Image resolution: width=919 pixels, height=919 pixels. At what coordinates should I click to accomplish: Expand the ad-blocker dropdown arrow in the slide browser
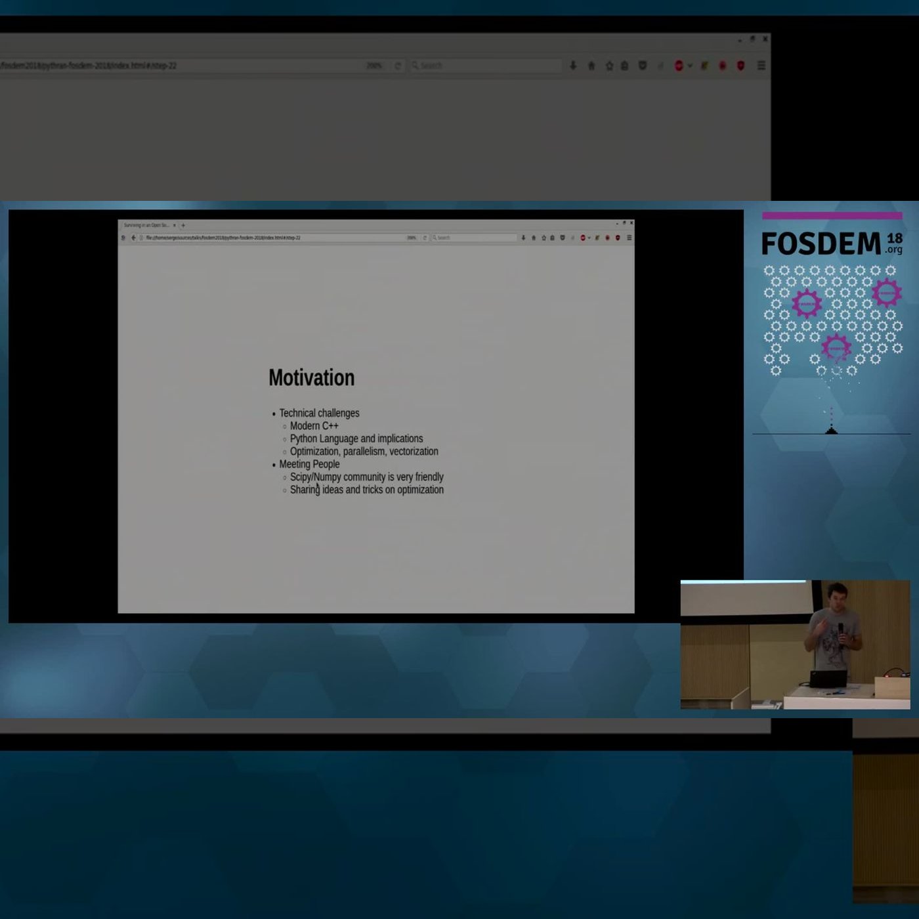tap(589, 238)
